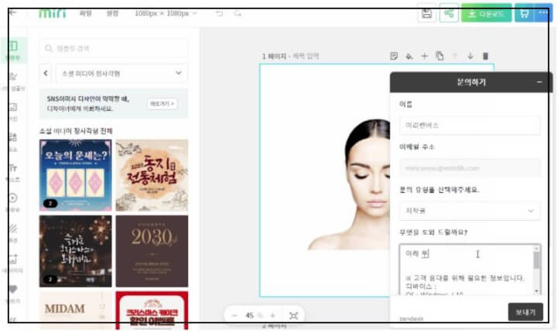Select the fireworks Christmas calligraphy template
This screenshot has height=331, width=557.
[x=75, y=251]
